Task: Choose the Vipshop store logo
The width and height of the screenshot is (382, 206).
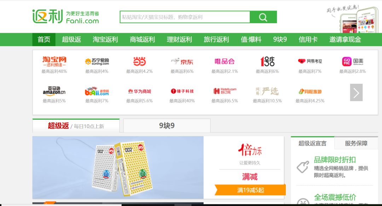Action: [225, 61]
